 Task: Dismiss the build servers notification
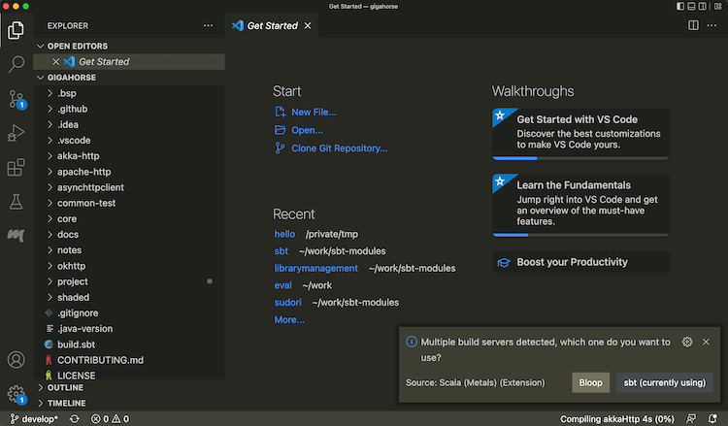point(706,342)
